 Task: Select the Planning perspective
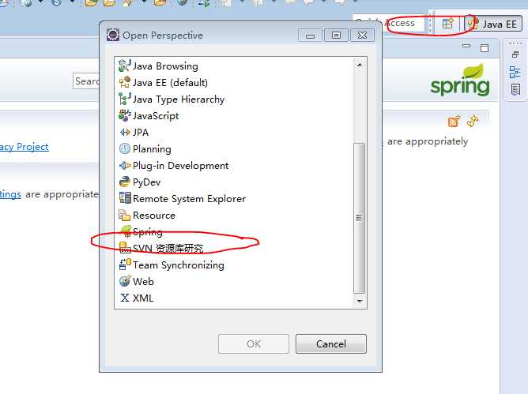pos(145,148)
